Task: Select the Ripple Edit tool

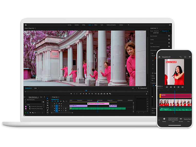Action: coord(48,103)
